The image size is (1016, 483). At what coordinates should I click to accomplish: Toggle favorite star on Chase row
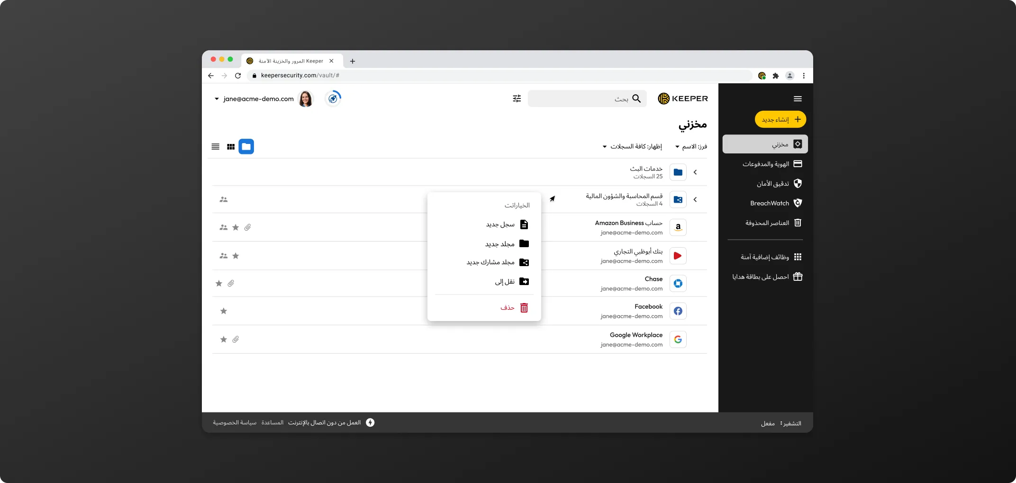219,283
